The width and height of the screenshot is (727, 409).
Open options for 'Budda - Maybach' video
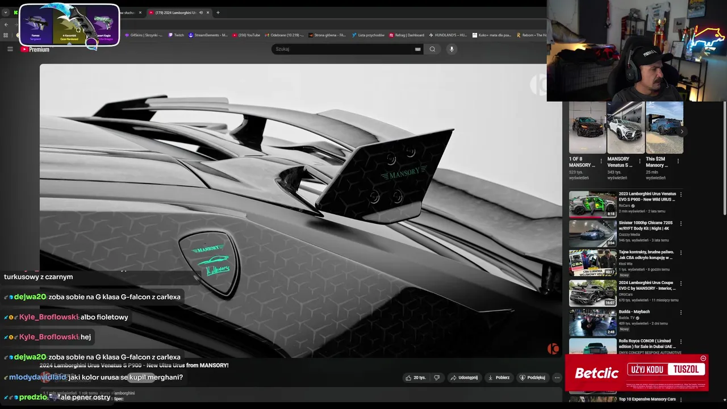coord(680,312)
